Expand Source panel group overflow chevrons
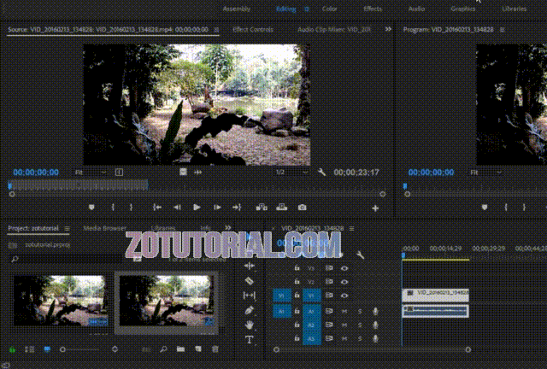 (x=388, y=29)
